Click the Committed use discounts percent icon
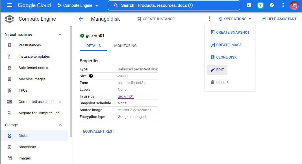This screenshot has width=302, height=164. tap(9, 102)
